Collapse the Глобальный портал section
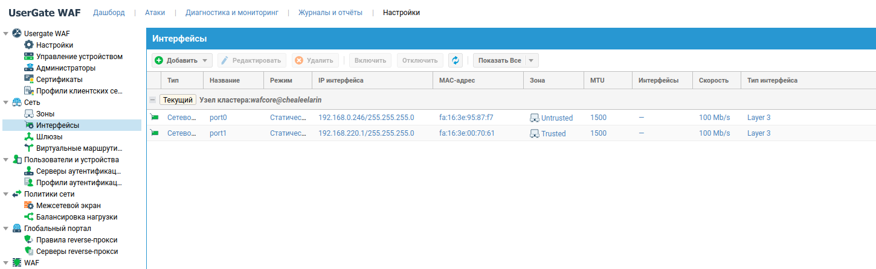Screen dimensions: 876x269 coord(6,228)
